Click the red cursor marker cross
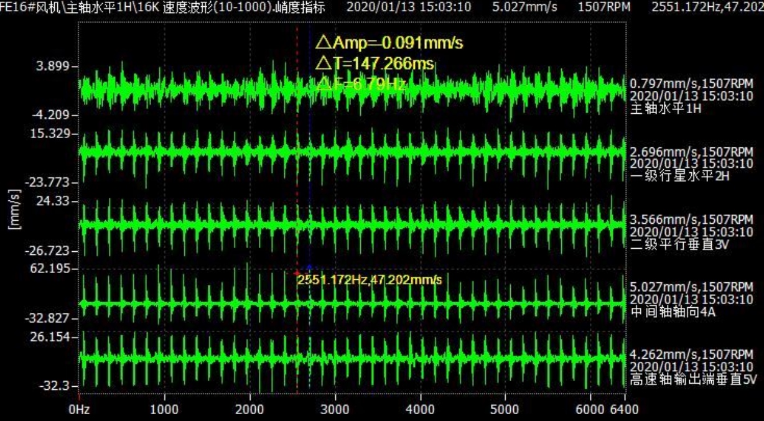 pos(297,273)
